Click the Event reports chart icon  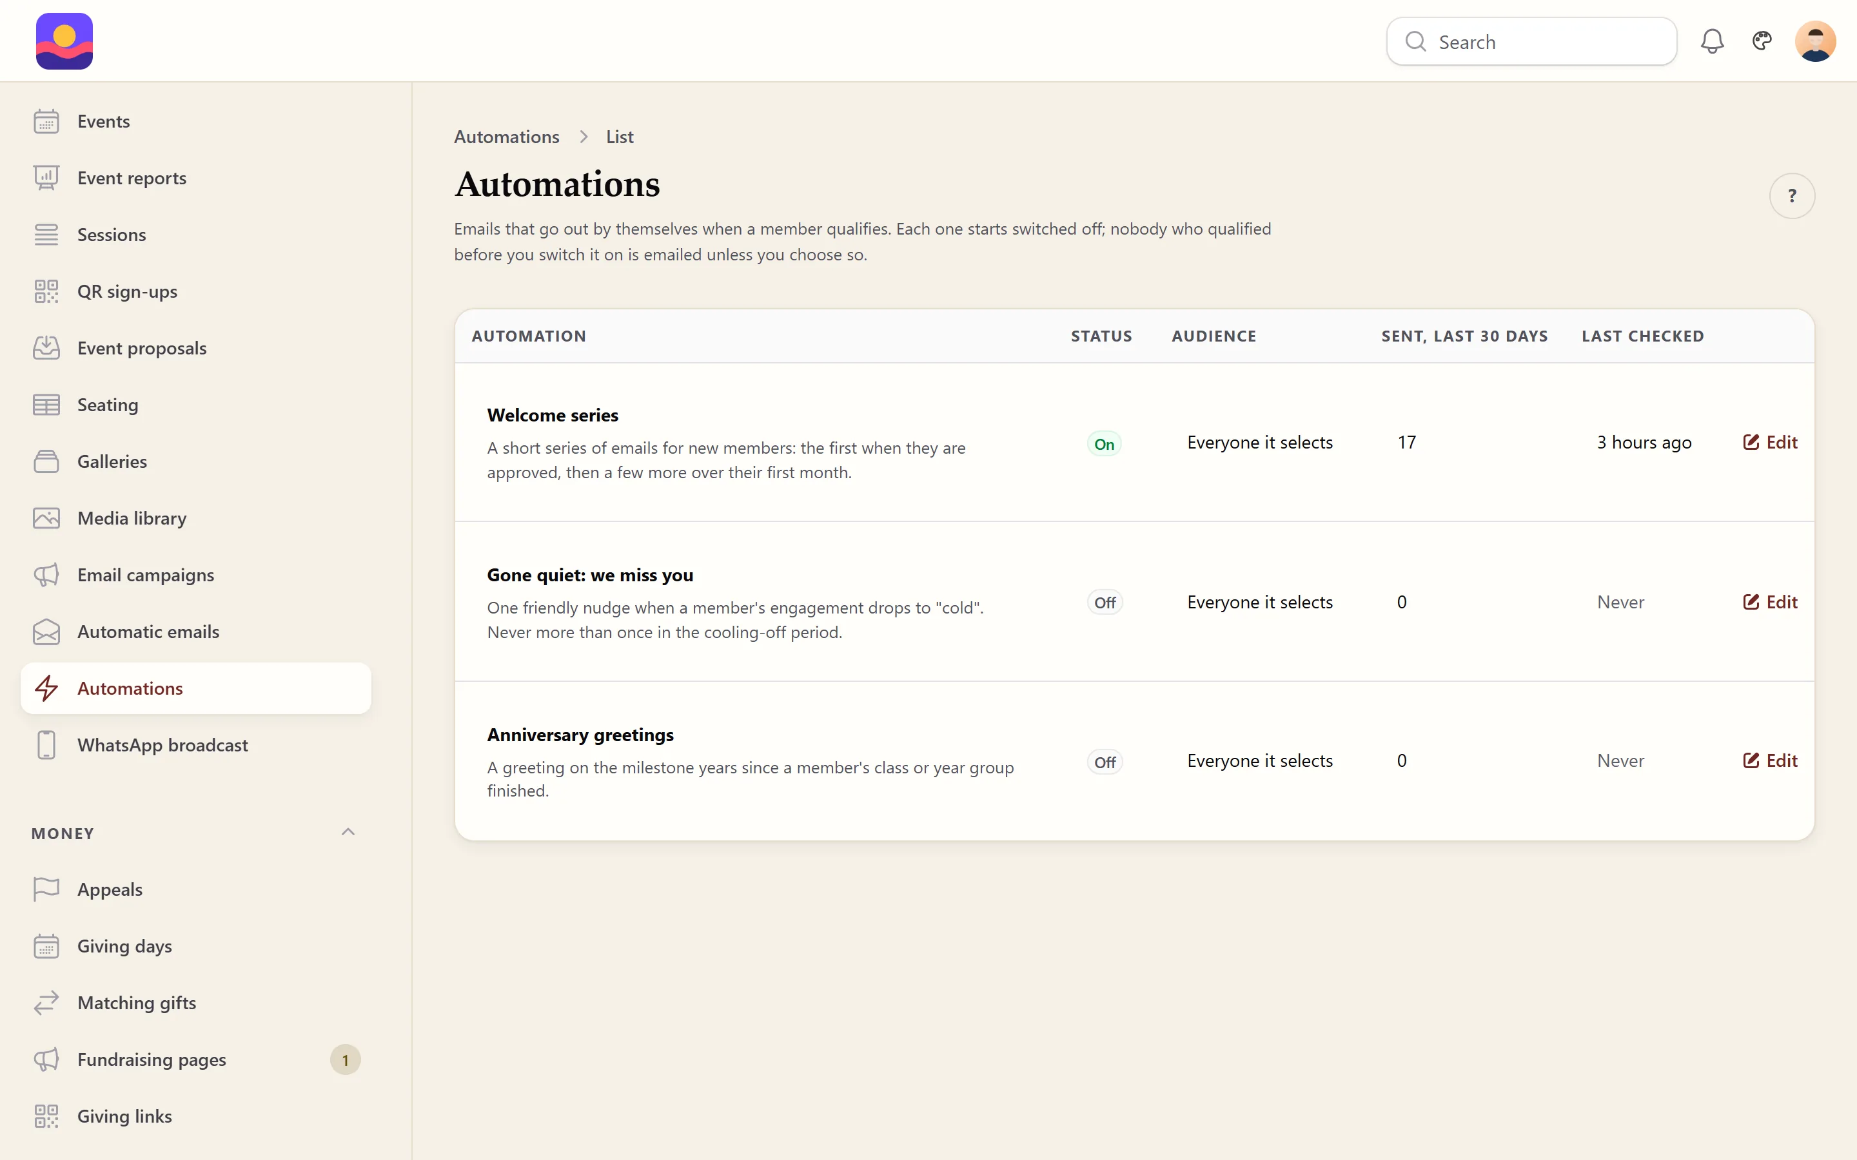click(x=46, y=178)
